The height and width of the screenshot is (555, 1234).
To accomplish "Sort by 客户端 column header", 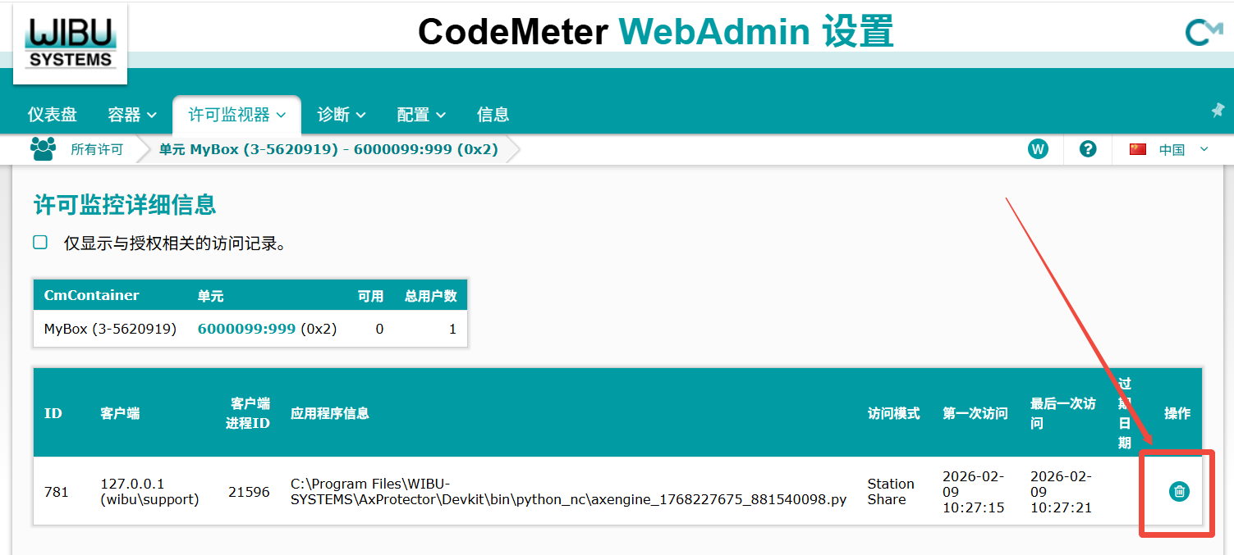I will point(120,413).
